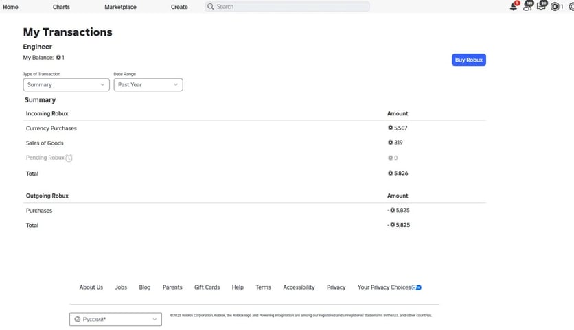
Task: Open the notifications bell icon
Action: click(513, 6)
